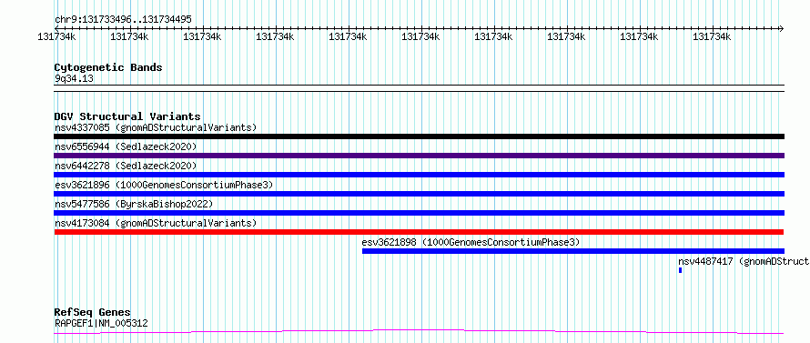Click the DGV Structural Variants track title

tap(127, 116)
